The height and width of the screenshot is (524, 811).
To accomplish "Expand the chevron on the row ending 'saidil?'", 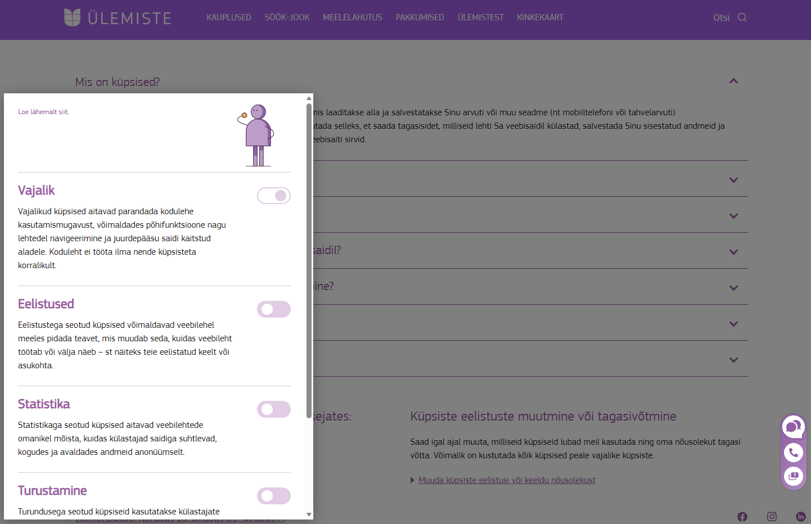I will click(x=733, y=252).
